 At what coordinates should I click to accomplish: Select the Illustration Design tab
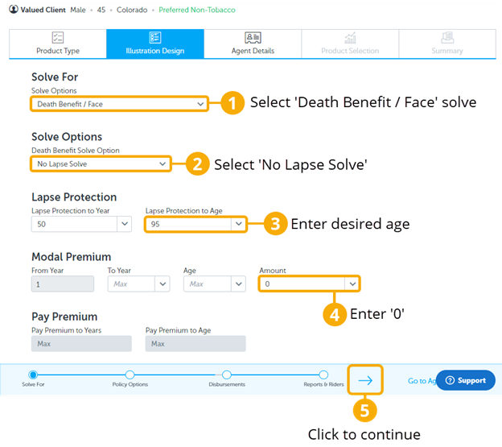[155, 44]
